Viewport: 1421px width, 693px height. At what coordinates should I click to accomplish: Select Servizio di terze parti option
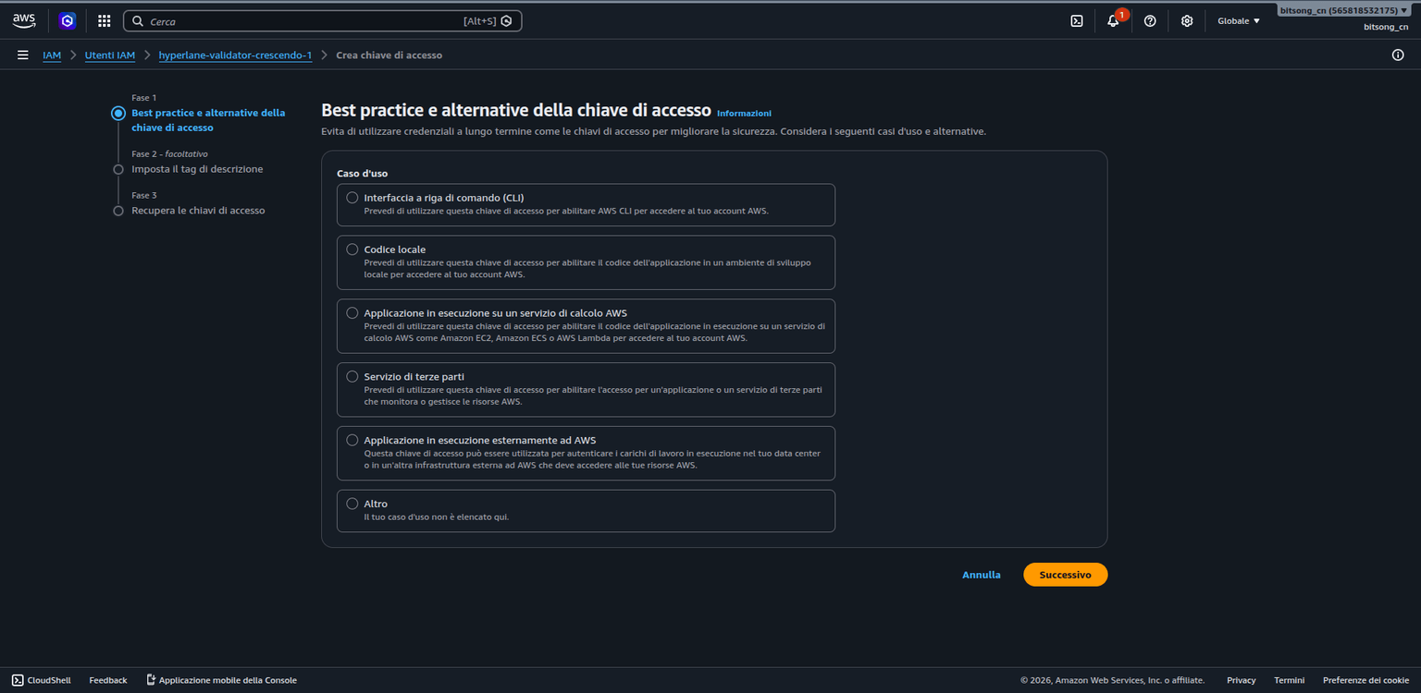click(x=352, y=376)
